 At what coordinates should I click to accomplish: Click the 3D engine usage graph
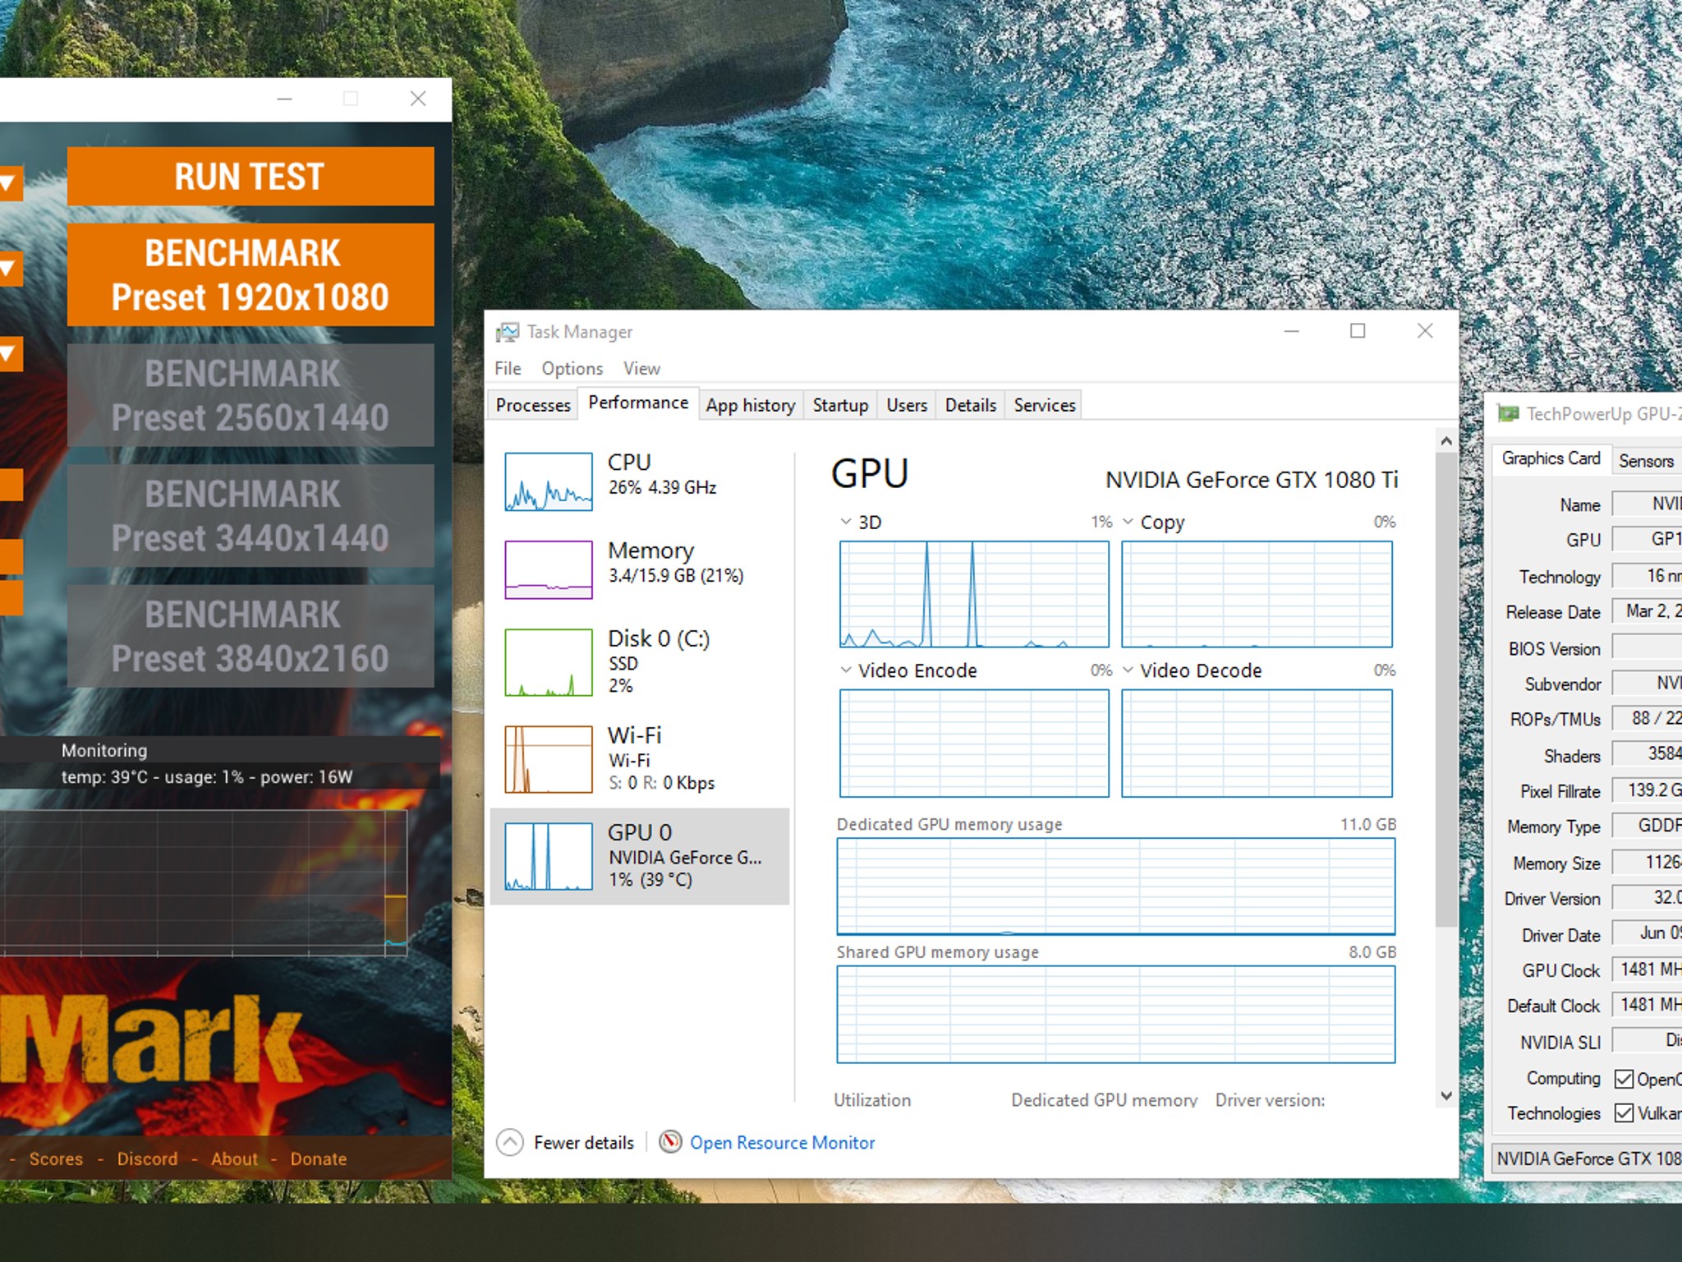tap(974, 594)
